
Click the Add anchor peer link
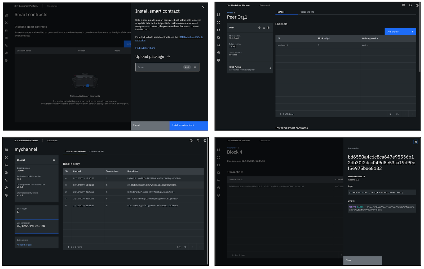pyautogui.click(x=24, y=245)
